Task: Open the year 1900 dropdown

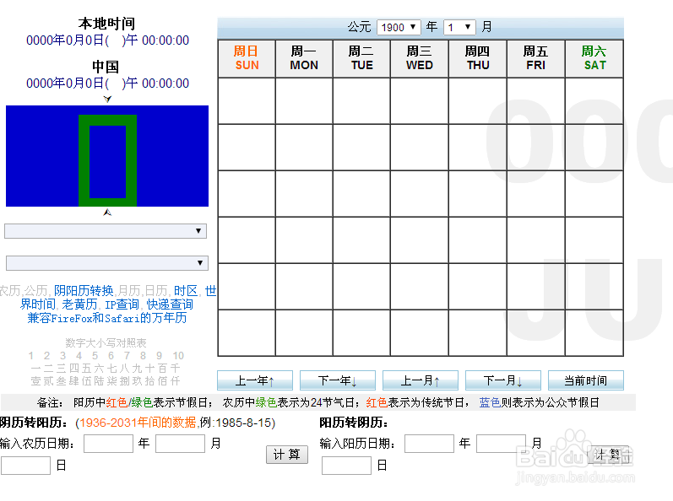Action: point(399,28)
